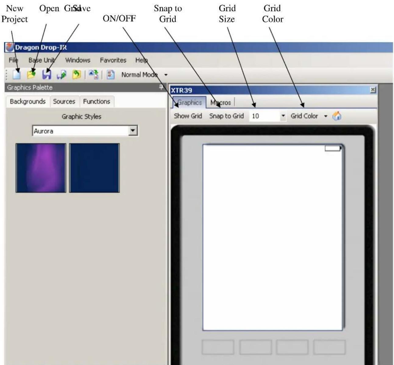Open the Base Unit menu

point(42,60)
